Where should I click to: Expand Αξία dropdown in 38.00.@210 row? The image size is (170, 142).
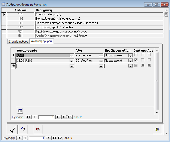[x=101, y=61]
